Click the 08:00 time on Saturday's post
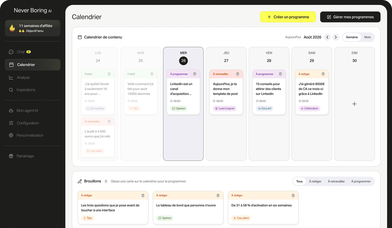The width and height of the screenshot is (392, 228). click(x=304, y=101)
